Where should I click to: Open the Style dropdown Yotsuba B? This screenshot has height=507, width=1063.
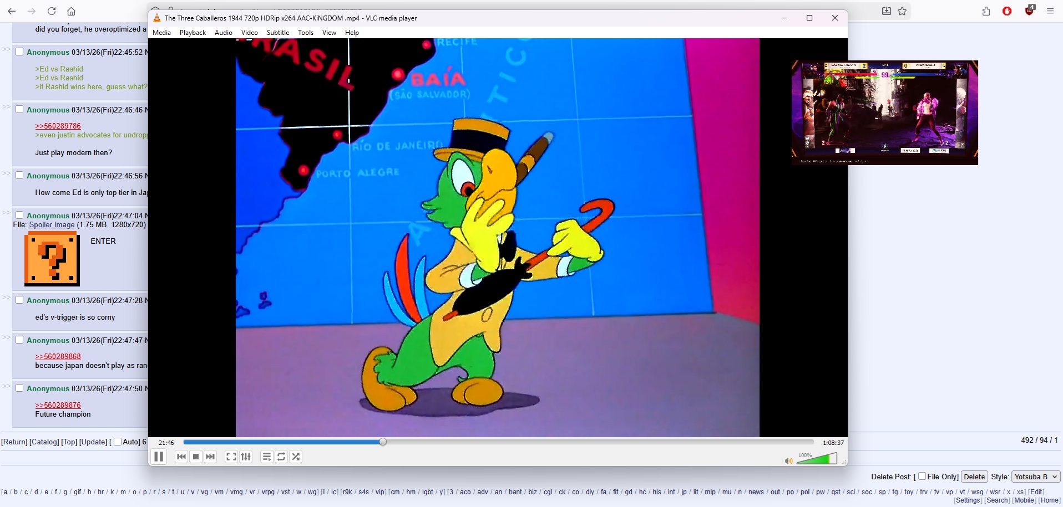point(1036,477)
